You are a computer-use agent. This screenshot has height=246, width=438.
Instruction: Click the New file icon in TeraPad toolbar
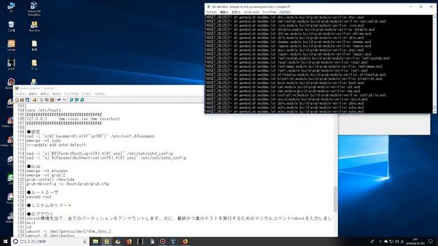[x=16, y=100]
